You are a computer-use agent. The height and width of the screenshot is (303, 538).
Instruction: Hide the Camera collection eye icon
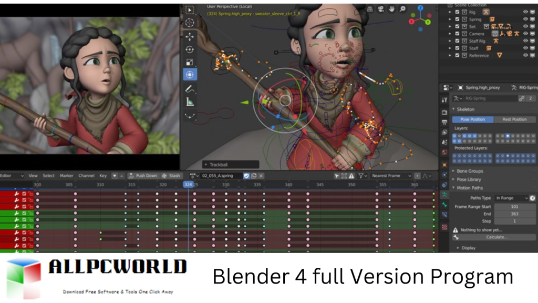click(x=525, y=34)
